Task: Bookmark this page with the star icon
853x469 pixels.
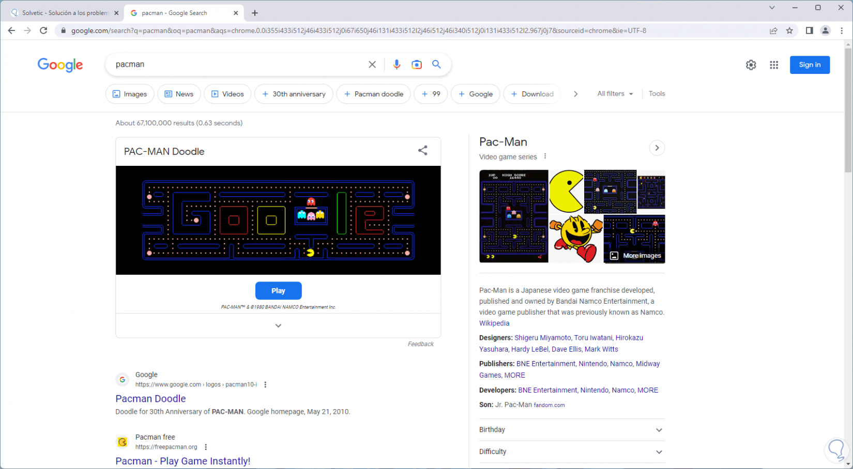Action: coord(789,30)
